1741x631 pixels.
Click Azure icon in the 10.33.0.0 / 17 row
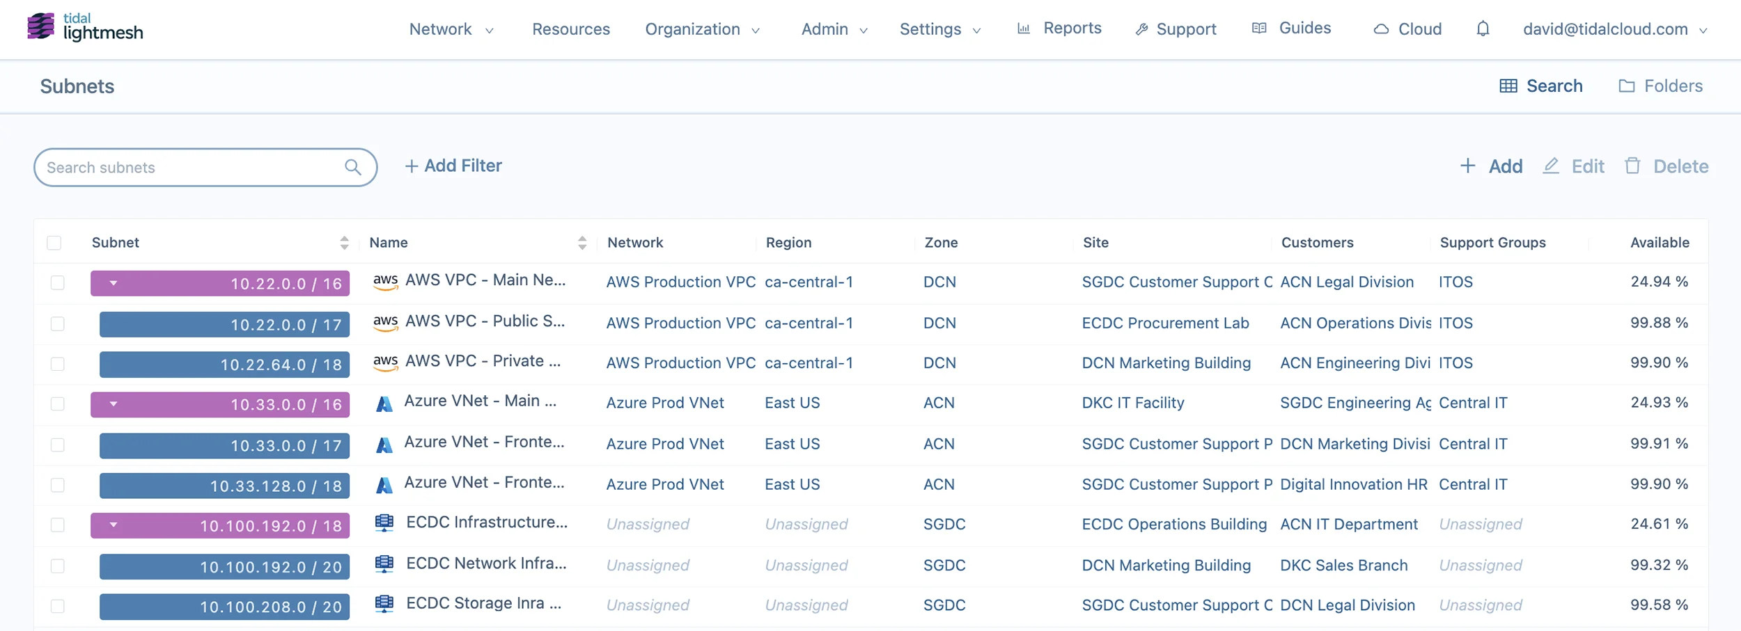(384, 445)
